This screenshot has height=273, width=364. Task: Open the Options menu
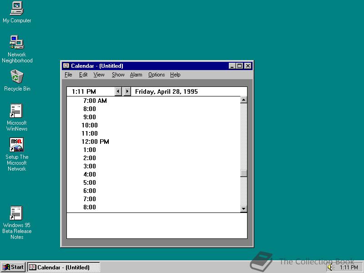click(157, 75)
